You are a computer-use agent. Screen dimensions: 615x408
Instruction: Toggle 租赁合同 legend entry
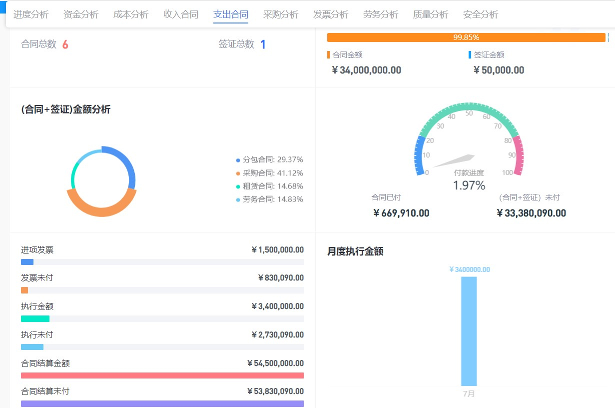270,186
